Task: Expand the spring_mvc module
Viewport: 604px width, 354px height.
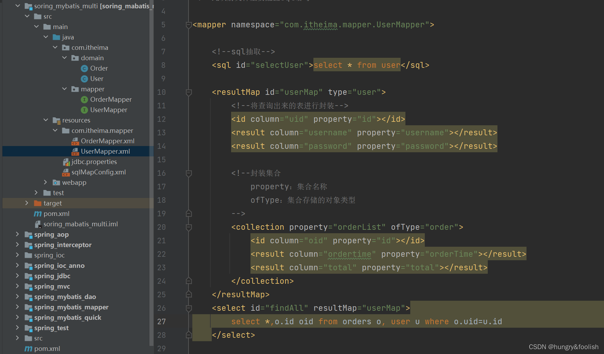Action: (18, 286)
